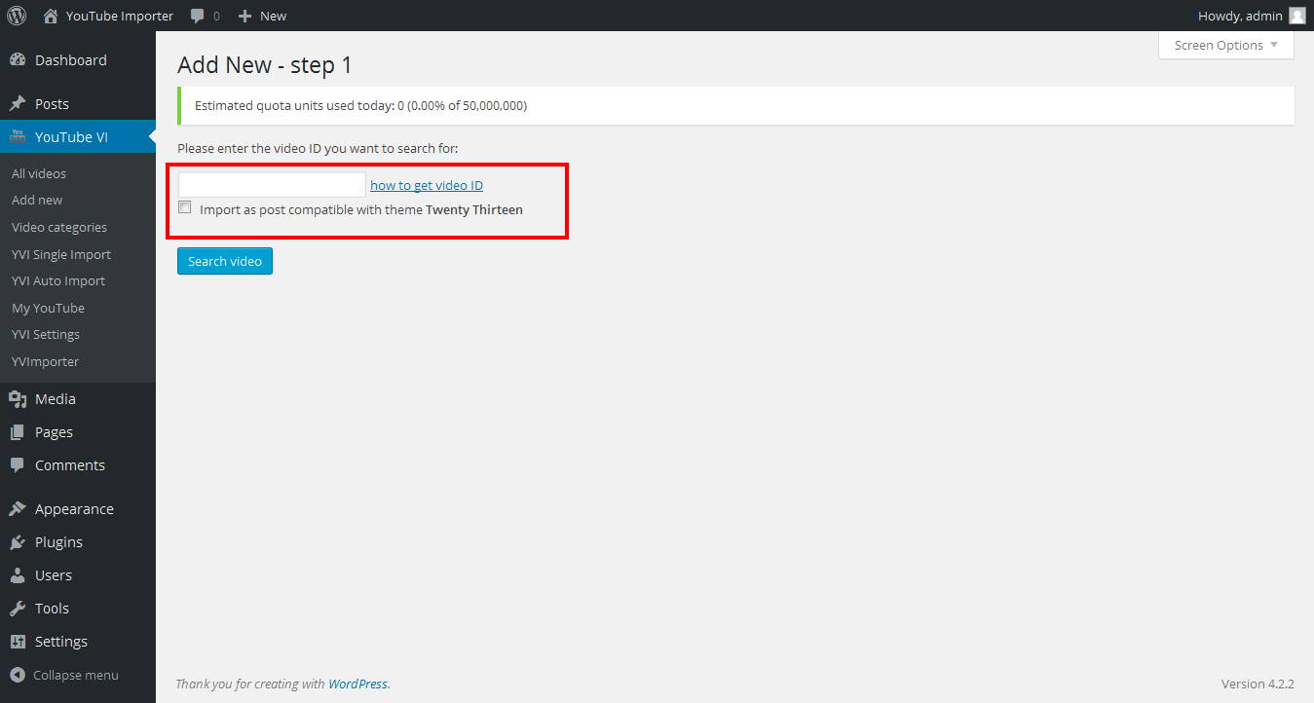Click the Plugins plug icon
This screenshot has height=703, width=1314.
tap(18, 542)
